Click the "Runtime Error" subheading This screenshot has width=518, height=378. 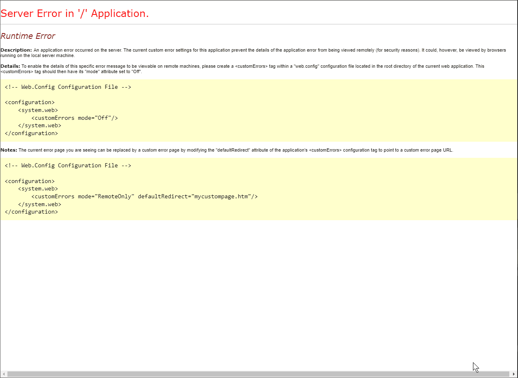[28, 36]
